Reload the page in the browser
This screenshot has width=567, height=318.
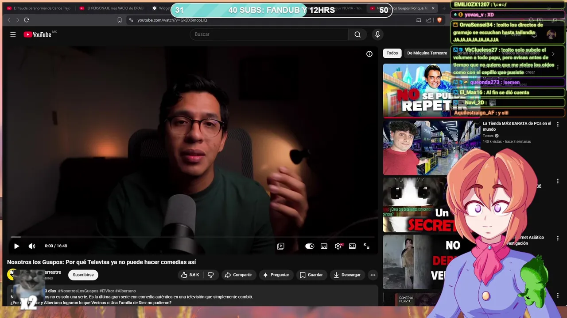[x=27, y=20]
